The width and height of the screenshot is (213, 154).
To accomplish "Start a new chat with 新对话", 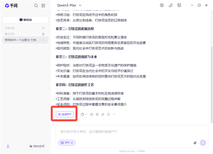I will (26, 20).
